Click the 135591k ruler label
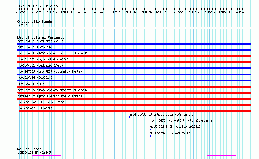Image resolution: width=259 pixels, height=159 pixels. (x=67, y=12)
